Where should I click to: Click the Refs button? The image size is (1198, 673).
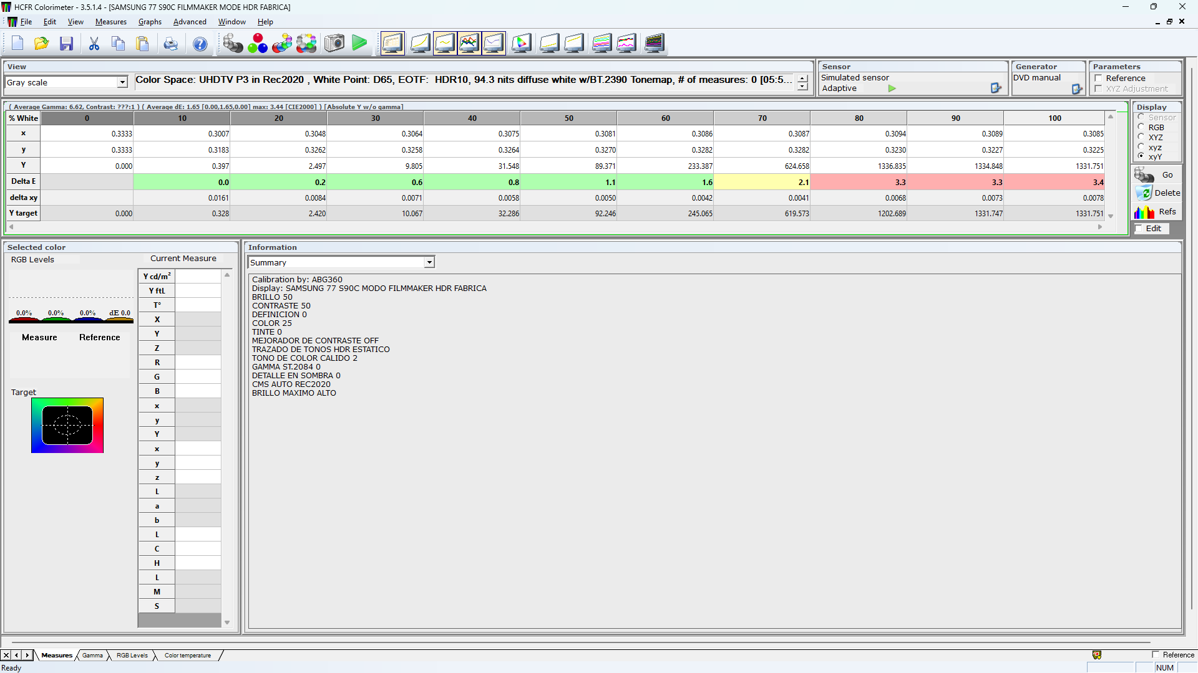(x=1157, y=212)
